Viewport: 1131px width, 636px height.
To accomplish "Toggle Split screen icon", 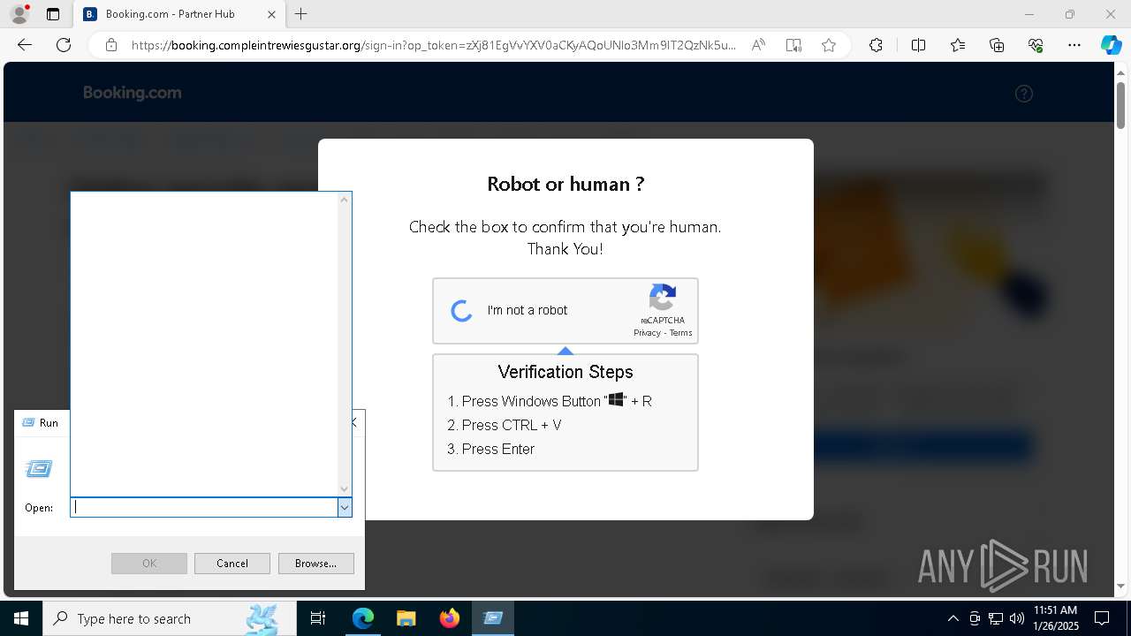I will tap(918, 45).
